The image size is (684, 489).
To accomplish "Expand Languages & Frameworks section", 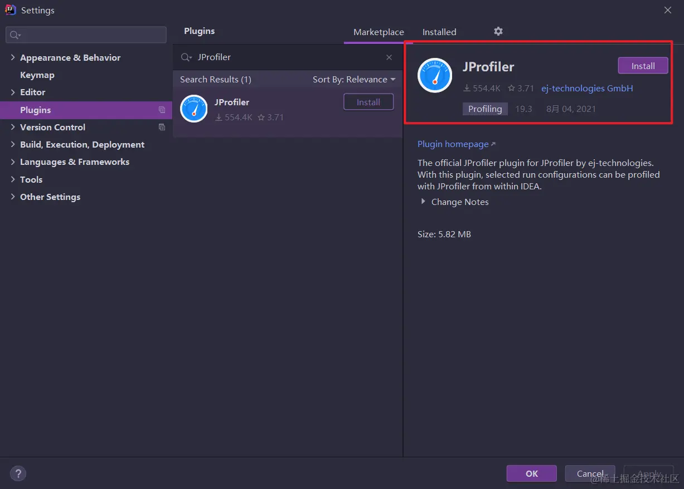I will point(13,162).
